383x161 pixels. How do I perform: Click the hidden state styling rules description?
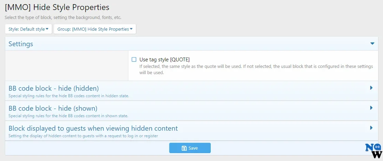pyautogui.click(x=69, y=96)
